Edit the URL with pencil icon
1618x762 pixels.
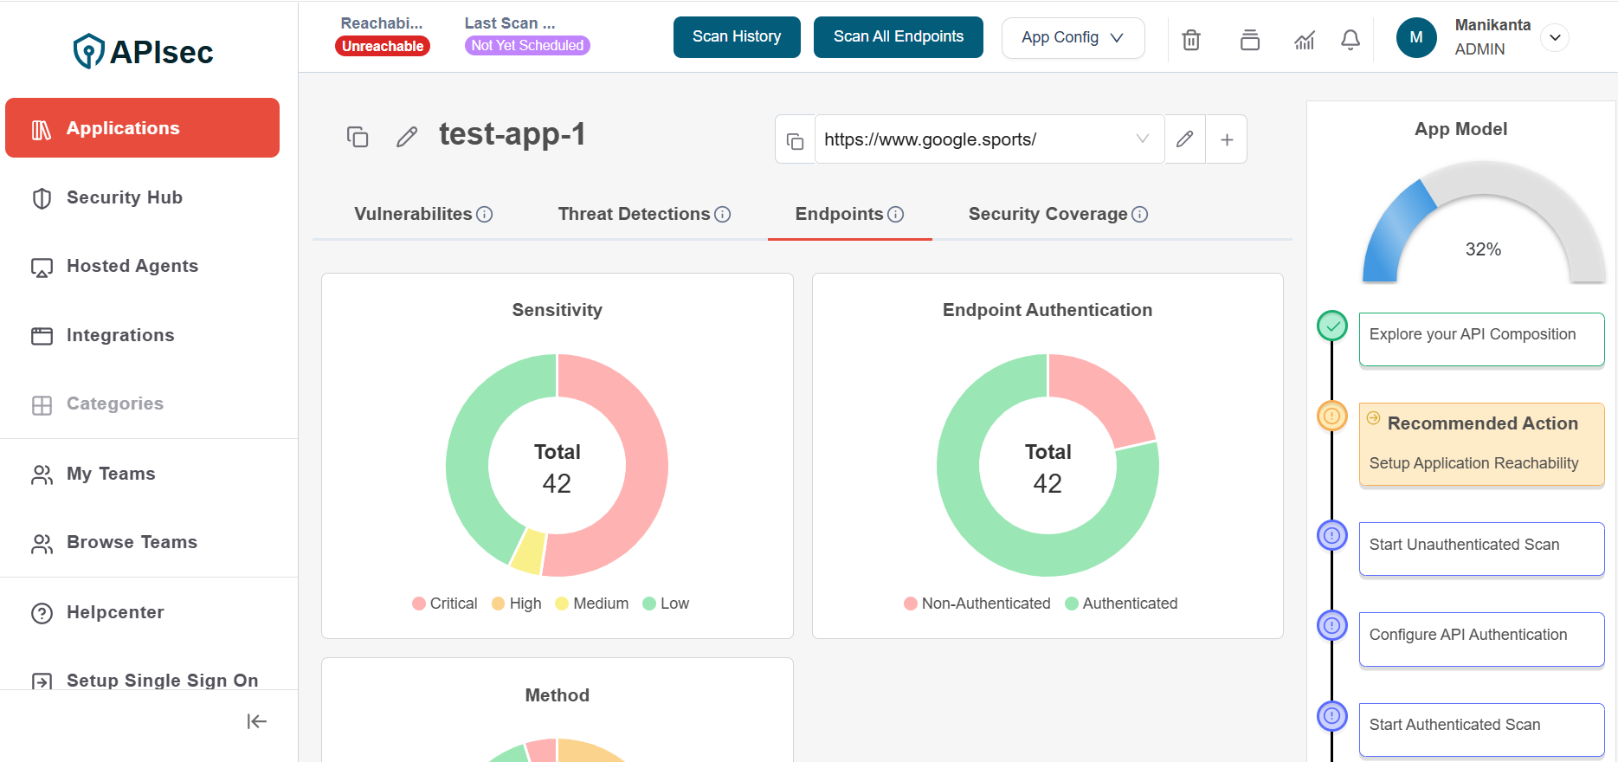point(1184,139)
